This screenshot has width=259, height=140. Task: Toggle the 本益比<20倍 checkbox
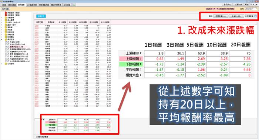point(6,42)
